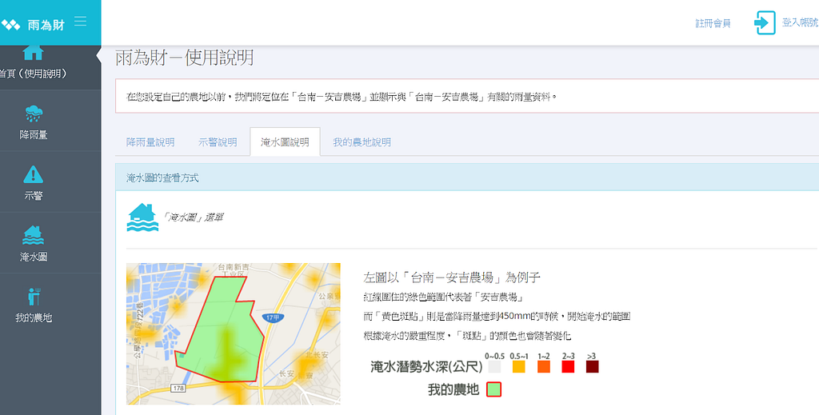The width and height of the screenshot is (819, 415).
Task: Select the 示警 sidebar label
Action: (34, 196)
